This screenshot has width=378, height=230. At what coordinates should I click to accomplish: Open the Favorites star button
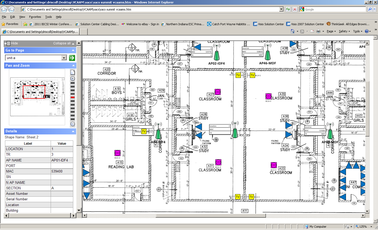pyautogui.click(x=10, y=24)
